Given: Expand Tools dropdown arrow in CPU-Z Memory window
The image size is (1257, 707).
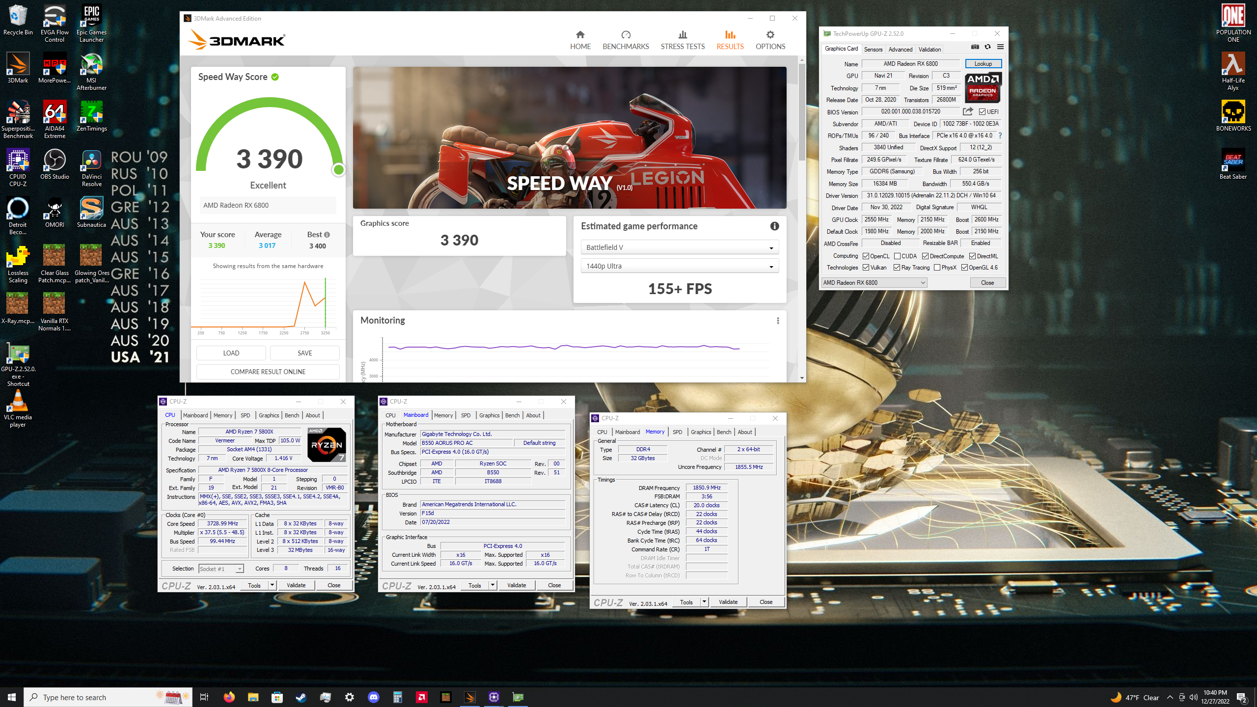Looking at the screenshot, I should point(704,602).
